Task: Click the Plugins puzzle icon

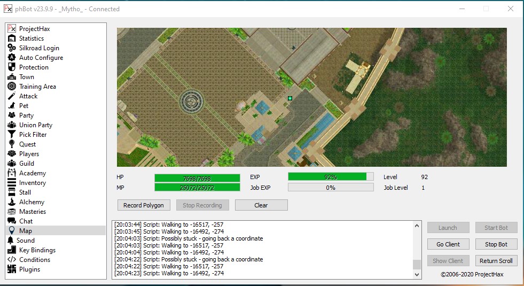Action: pos(12,269)
